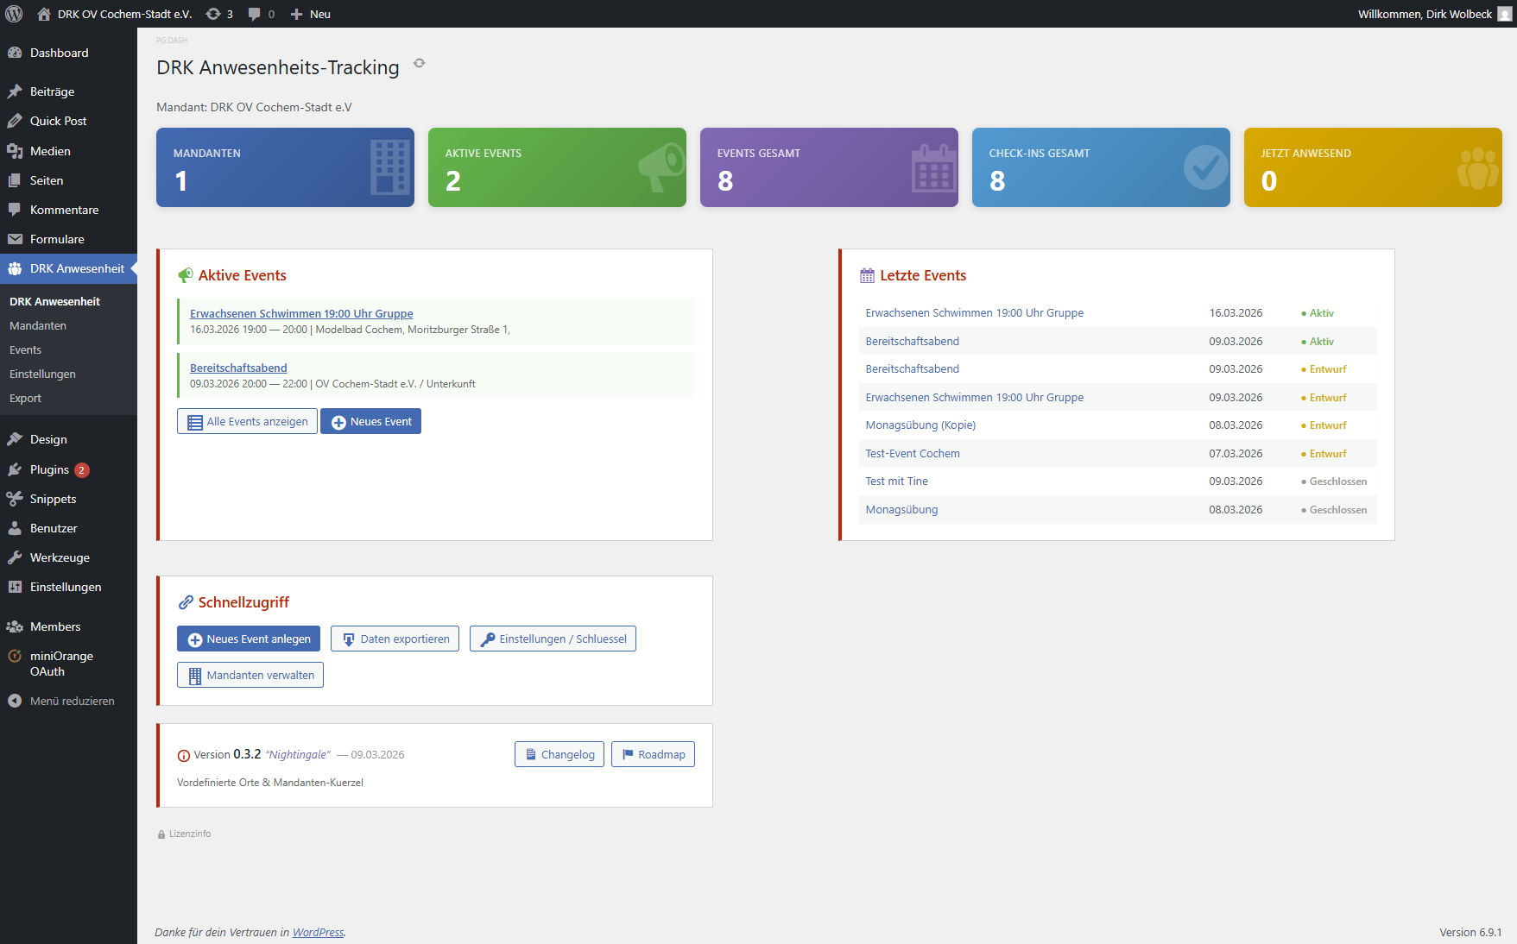Click the 16.03.2026 date in Letzte Events
Viewport: 1517px width, 944px height.
pos(1236,313)
